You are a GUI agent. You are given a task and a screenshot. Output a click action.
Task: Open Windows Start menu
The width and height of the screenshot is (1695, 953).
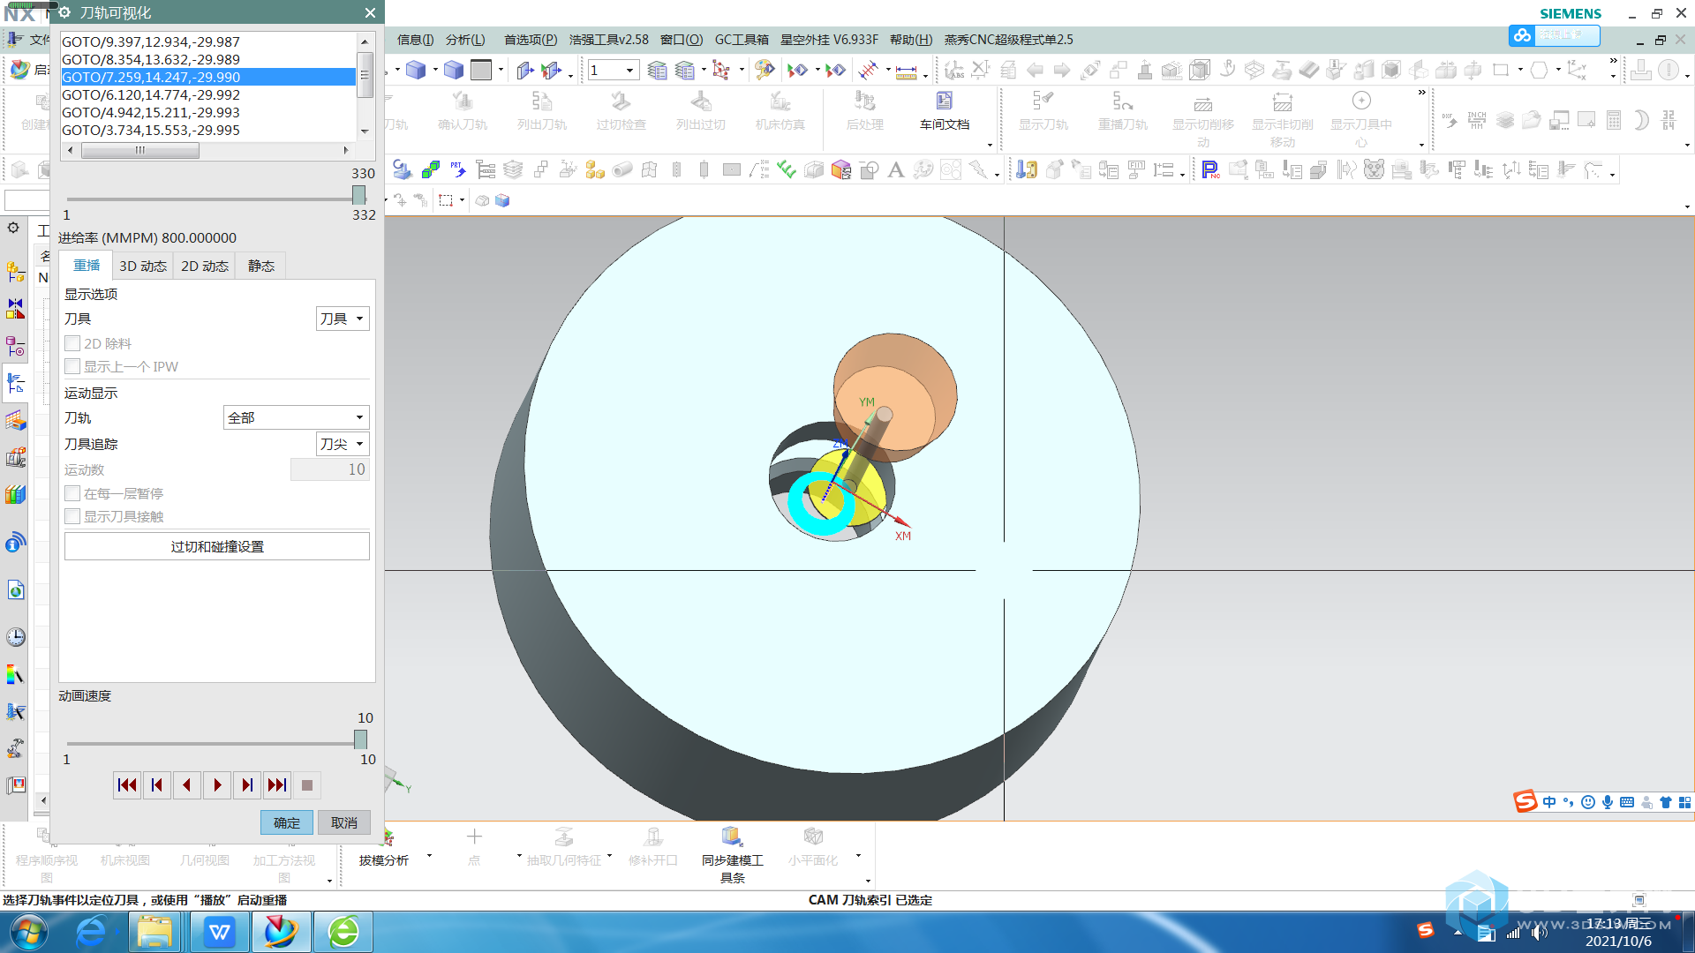(28, 932)
